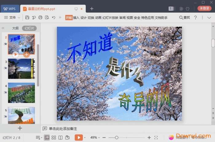Switch the side panel to 幻灯片 view
Image resolution: width=215 pixels, height=142 pixels.
(x=29, y=28)
